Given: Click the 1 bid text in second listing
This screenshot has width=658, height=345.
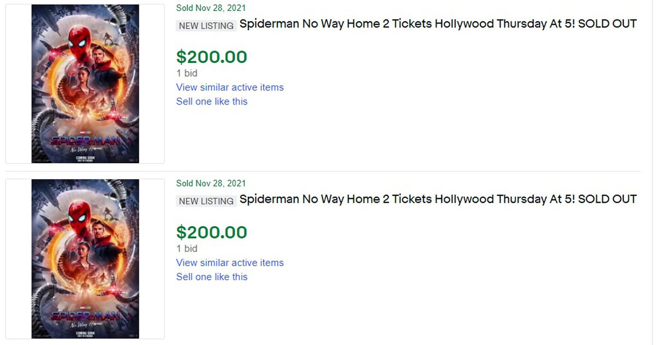Looking at the screenshot, I should tap(187, 249).
